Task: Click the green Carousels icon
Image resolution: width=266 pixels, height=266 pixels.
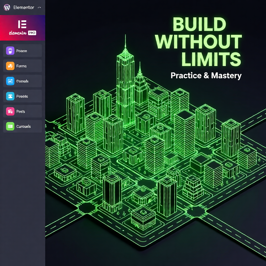Action: click(x=10, y=127)
